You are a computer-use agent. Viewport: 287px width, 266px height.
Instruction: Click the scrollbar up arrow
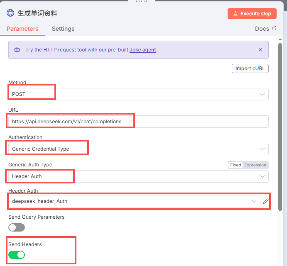coord(280,39)
